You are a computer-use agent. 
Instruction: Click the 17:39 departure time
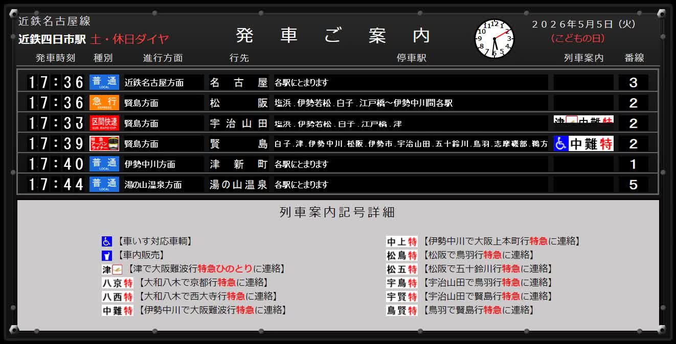56,143
